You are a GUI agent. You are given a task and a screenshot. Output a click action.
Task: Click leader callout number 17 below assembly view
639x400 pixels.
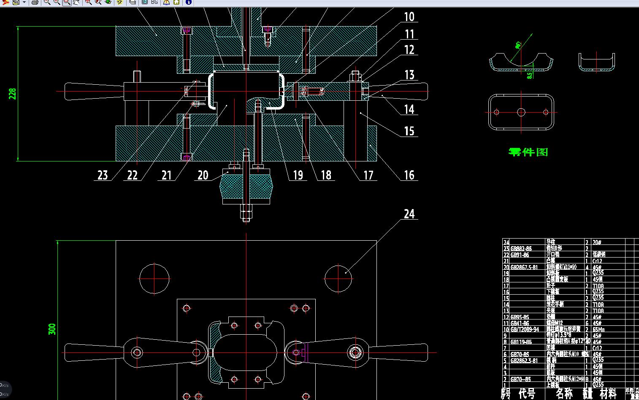pyautogui.click(x=368, y=175)
